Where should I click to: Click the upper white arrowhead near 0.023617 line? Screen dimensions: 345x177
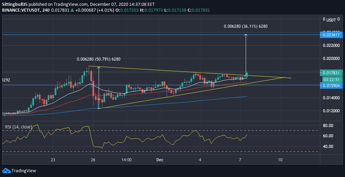pyautogui.click(x=246, y=36)
